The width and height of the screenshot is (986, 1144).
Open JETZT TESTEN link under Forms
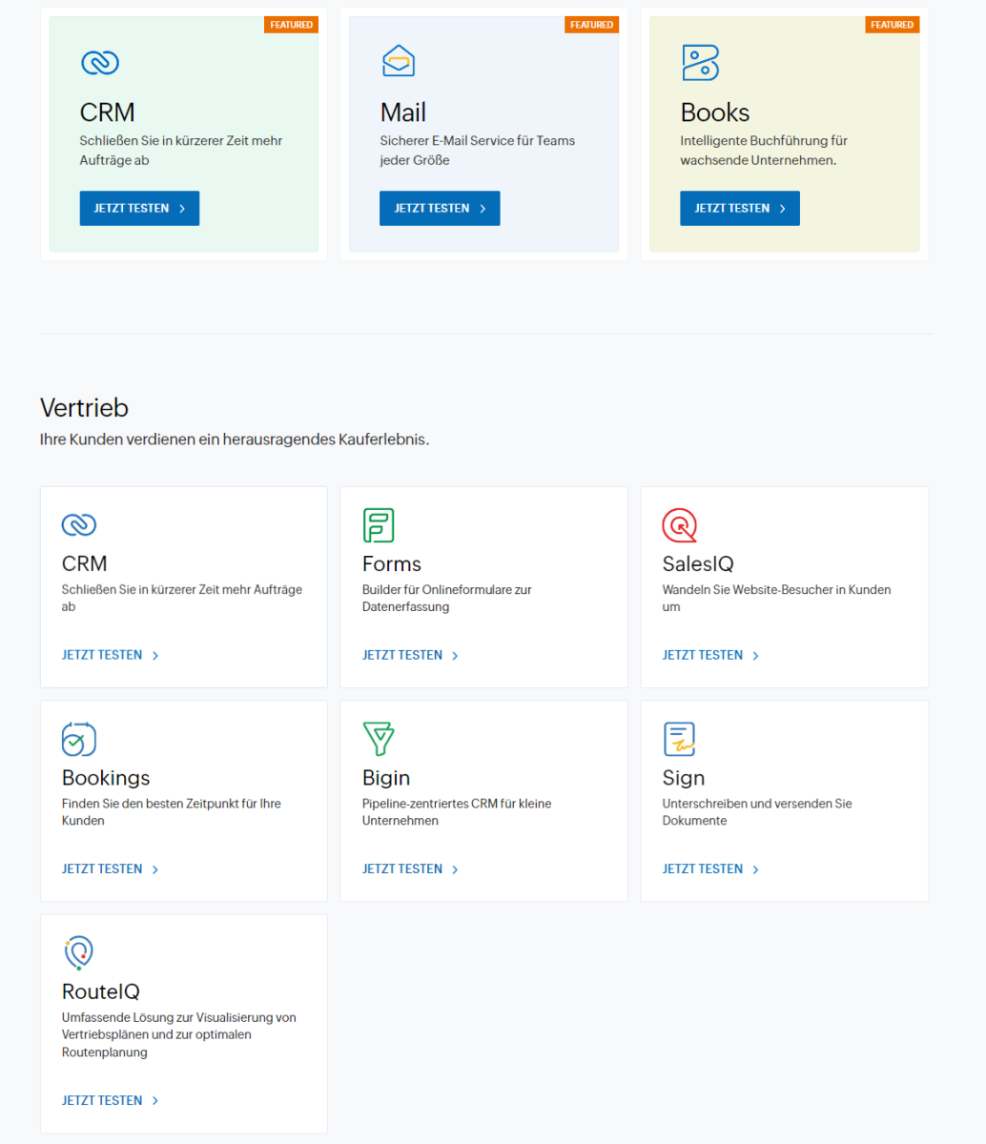411,655
